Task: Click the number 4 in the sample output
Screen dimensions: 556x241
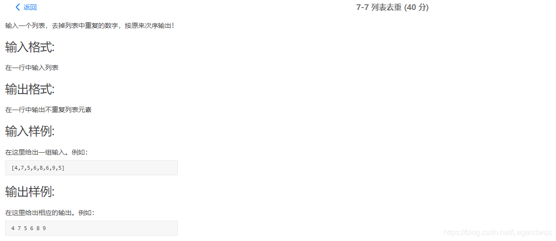Action: click(x=13, y=228)
